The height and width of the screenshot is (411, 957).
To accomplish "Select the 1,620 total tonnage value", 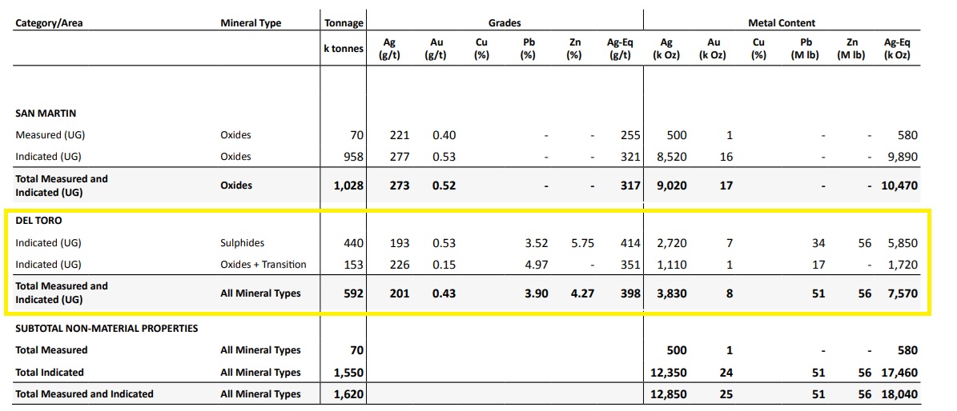I will click(x=349, y=394).
